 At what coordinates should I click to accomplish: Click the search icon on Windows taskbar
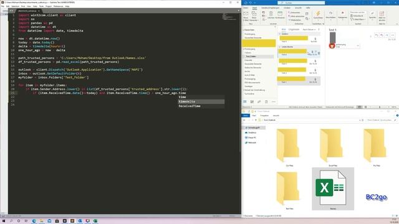(x=11, y=221)
